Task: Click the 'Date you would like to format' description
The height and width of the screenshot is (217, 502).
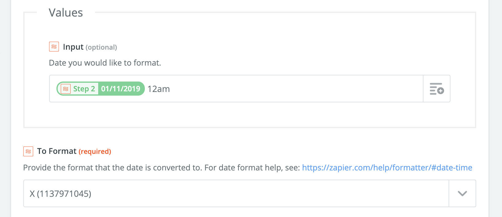Action: (x=105, y=63)
